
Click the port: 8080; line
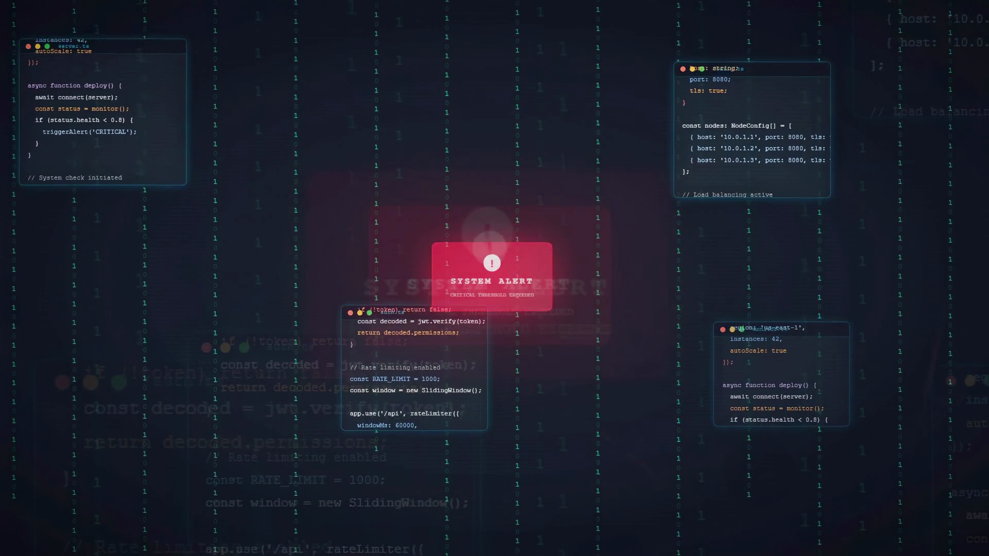[x=710, y=79]
